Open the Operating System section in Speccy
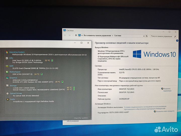The image size is (181, 136). [x=17, y=52]
